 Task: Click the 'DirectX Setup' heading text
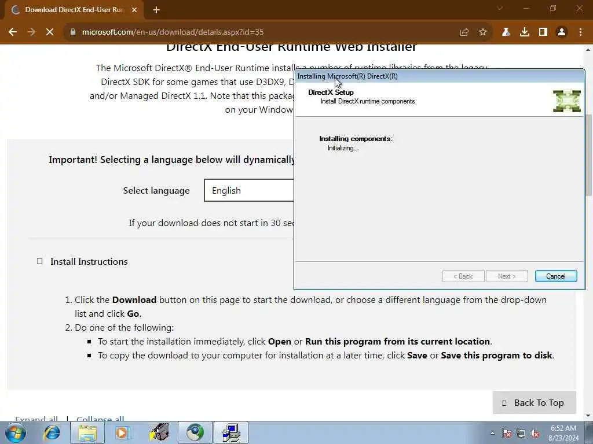click(x=331, y=92)
